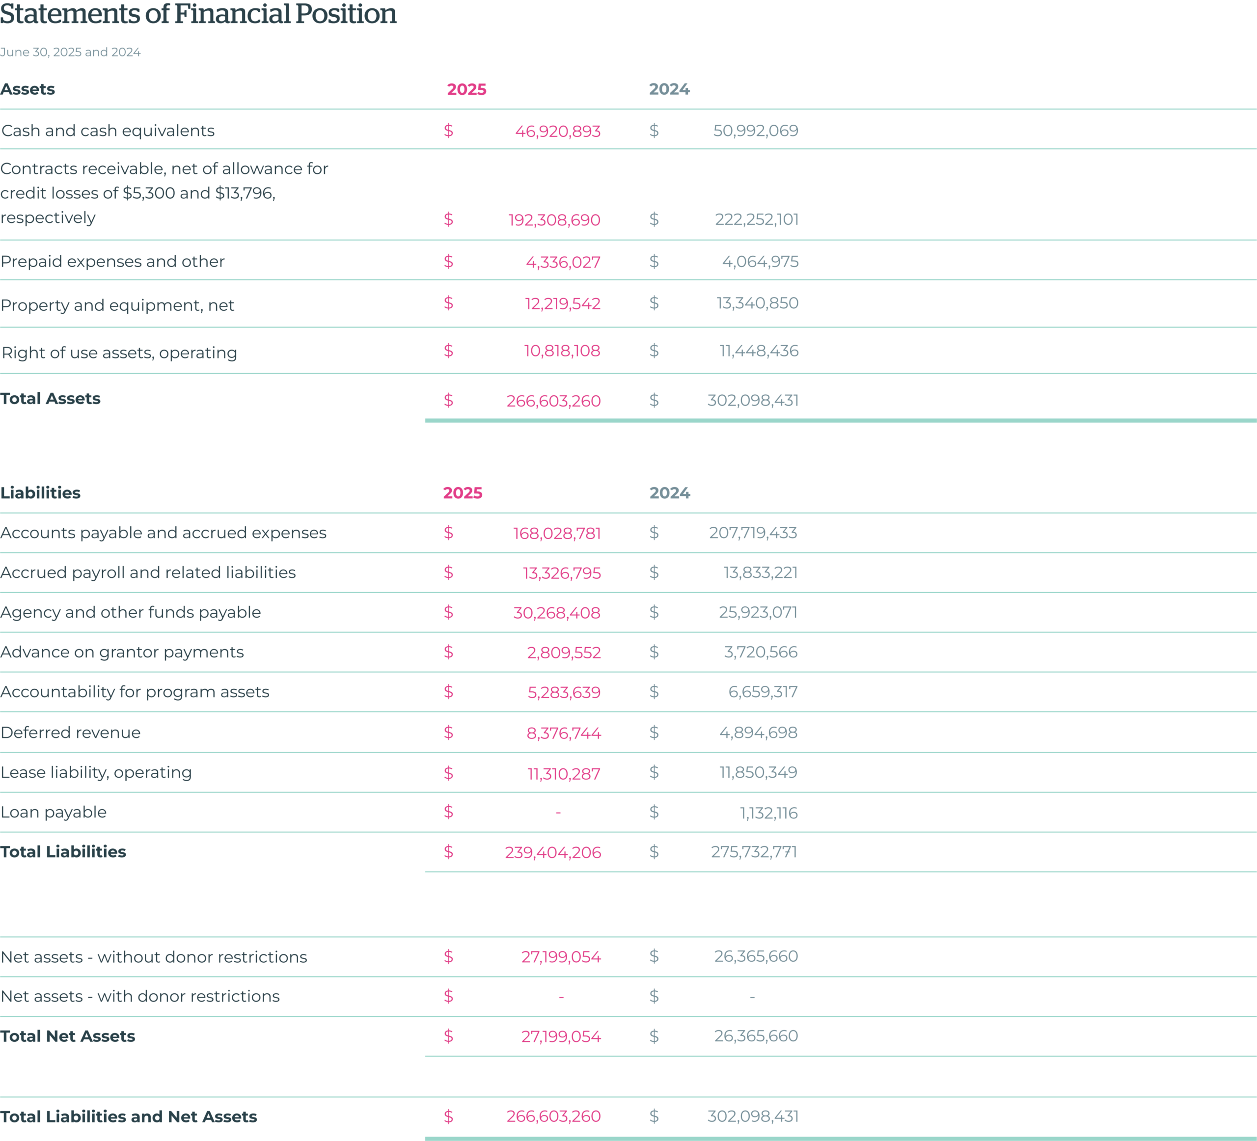Click the Statements of Financial Position title
Image resolution: width=1257 pixels, height=1141 pixels.
pos(198,15)
